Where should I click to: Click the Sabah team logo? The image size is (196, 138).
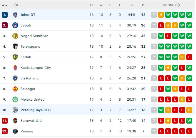[15, 25]
